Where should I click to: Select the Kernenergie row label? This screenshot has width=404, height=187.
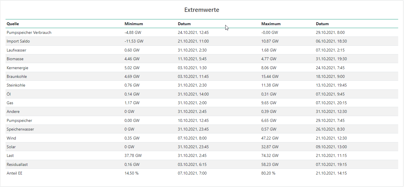point(17,68)
